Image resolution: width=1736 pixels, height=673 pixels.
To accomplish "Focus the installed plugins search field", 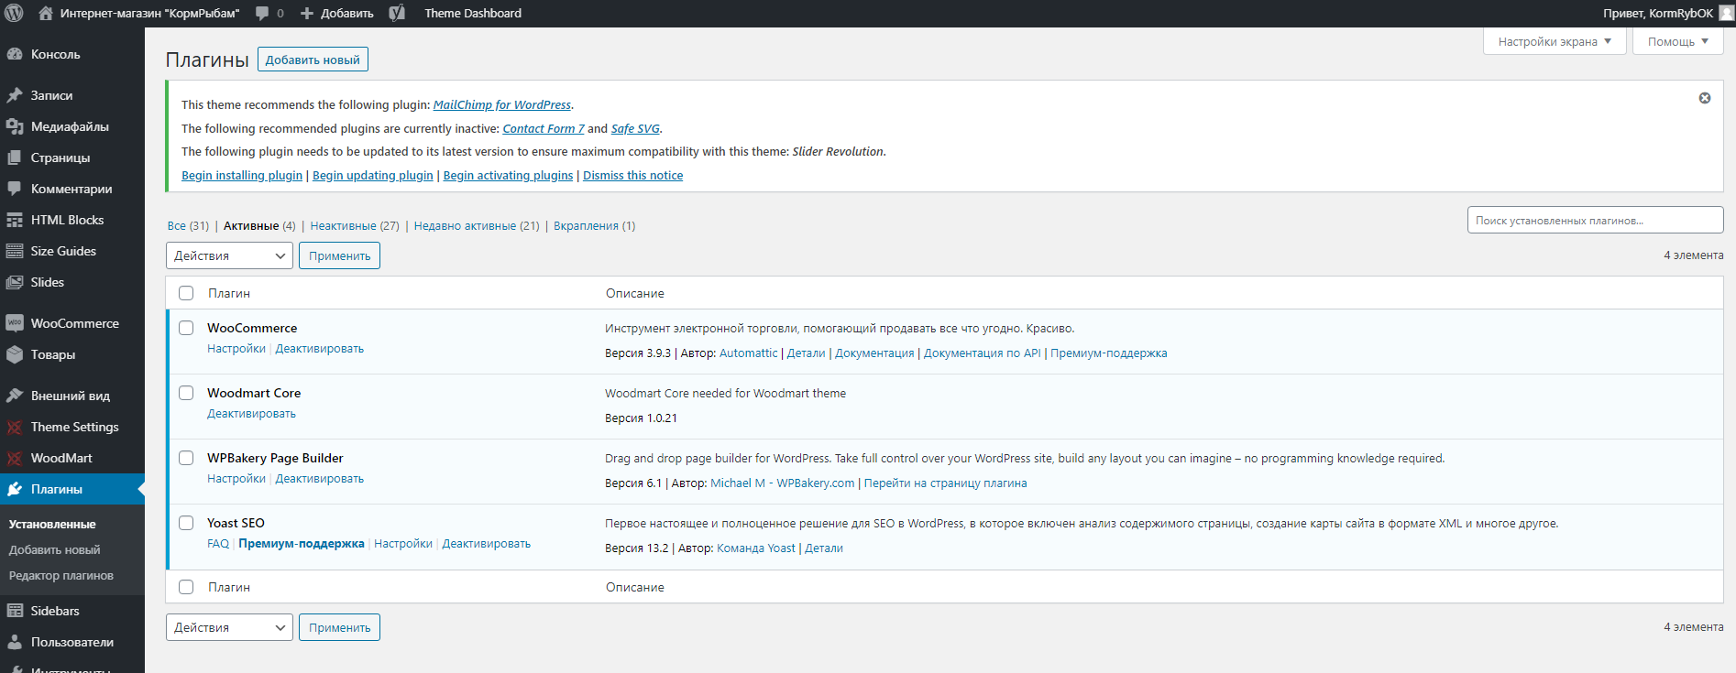I will tap(1595, 220).
